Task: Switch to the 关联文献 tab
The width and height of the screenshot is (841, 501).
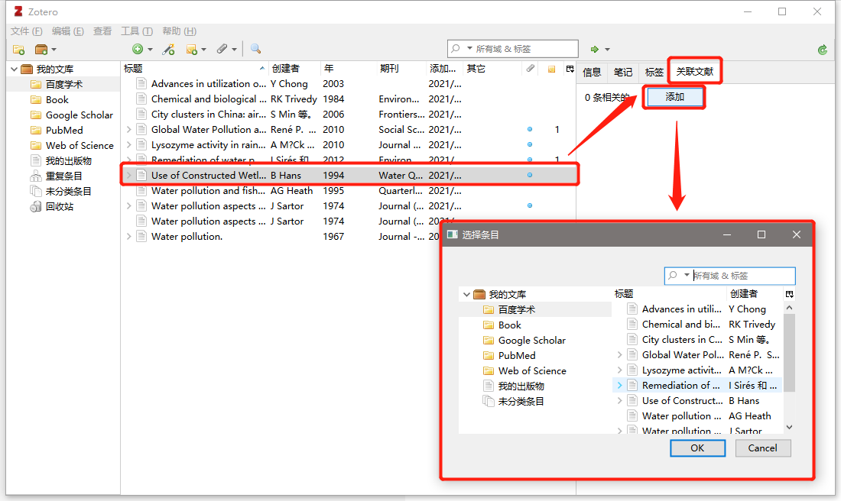Action: (x=694, y=71)
